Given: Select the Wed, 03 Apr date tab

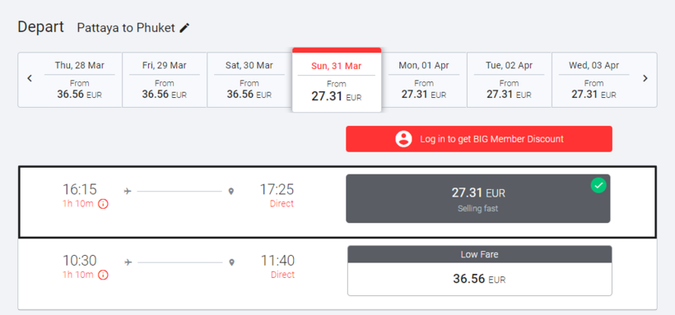Looking at the screenshot, I should point(594,80).
